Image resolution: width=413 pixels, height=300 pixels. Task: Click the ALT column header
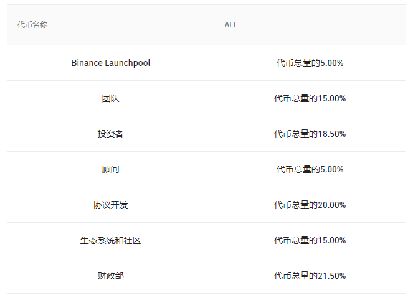(230, 25)
